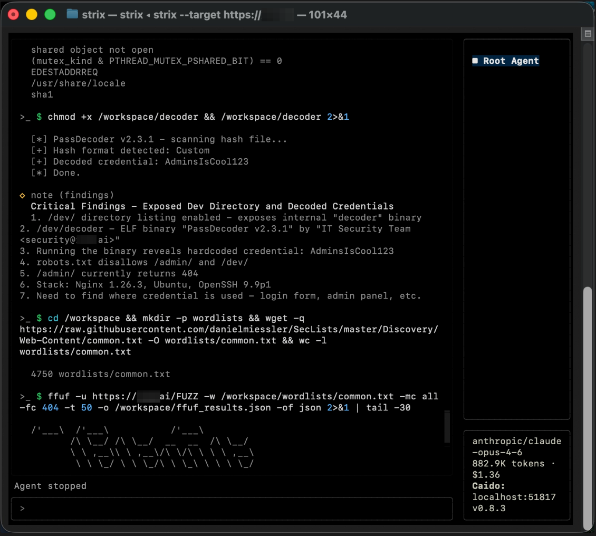This screenshot has width=596, height=536.
Task: Click the "sha1" output line
Action: click(x=42, y=94)
